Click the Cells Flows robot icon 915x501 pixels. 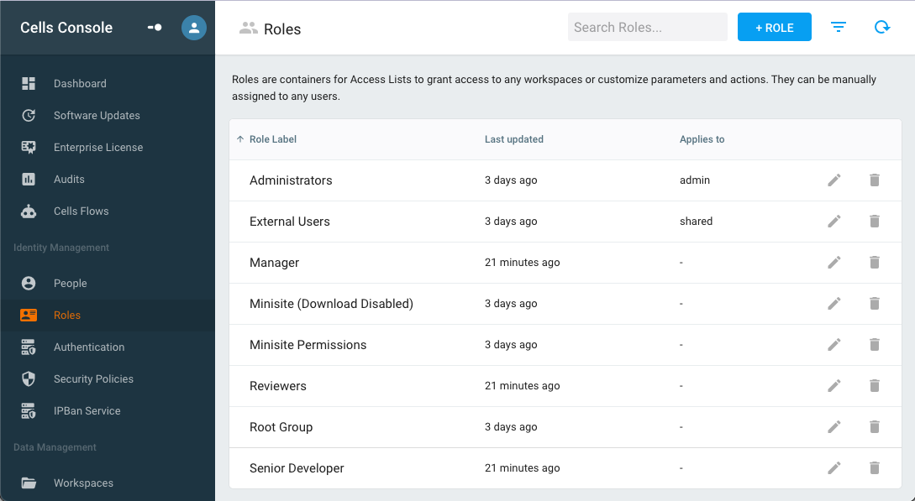(29, 211)
